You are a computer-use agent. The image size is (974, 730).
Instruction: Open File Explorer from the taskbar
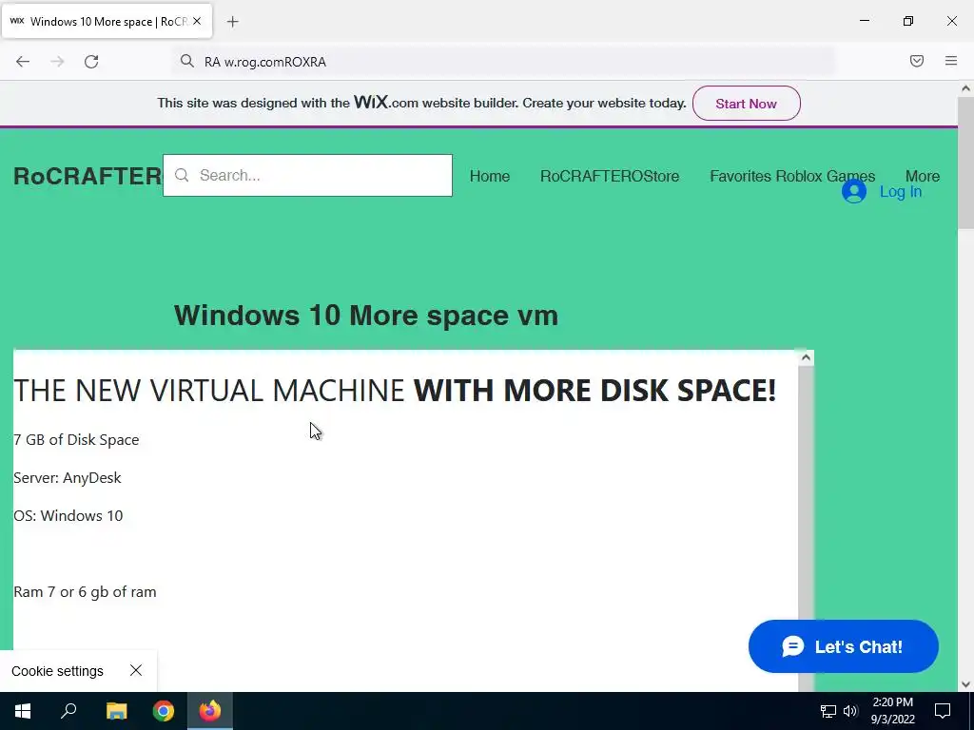116,711
